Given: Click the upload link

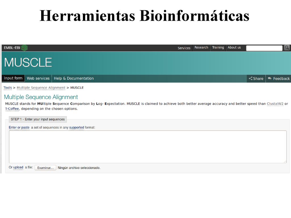Looking at the screenshot, I should (18, 167).
